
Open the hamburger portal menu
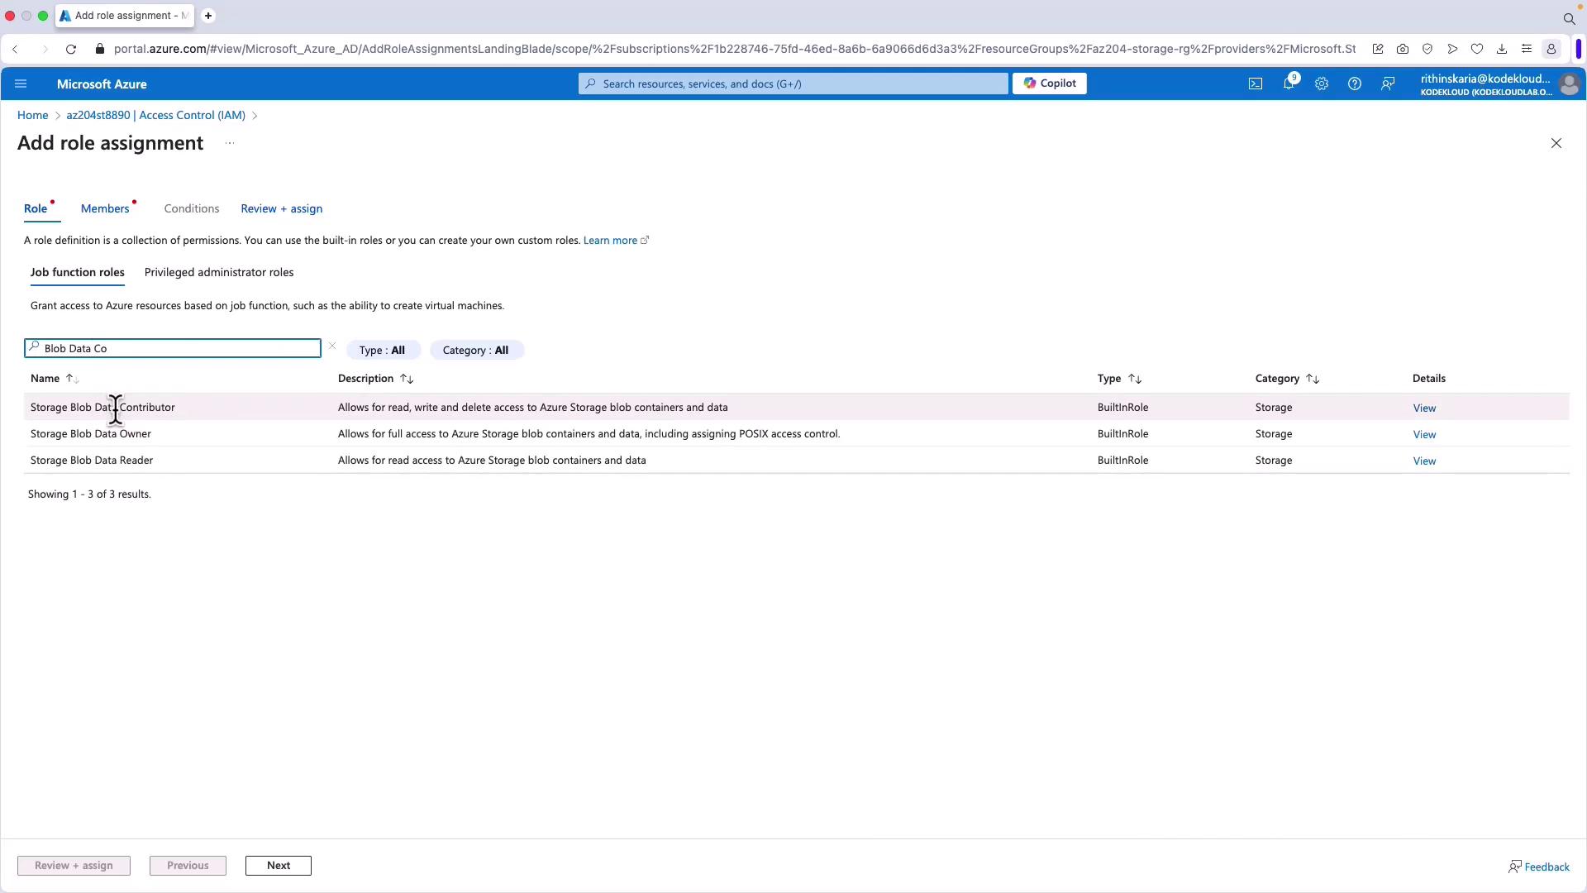pos(21,84)
